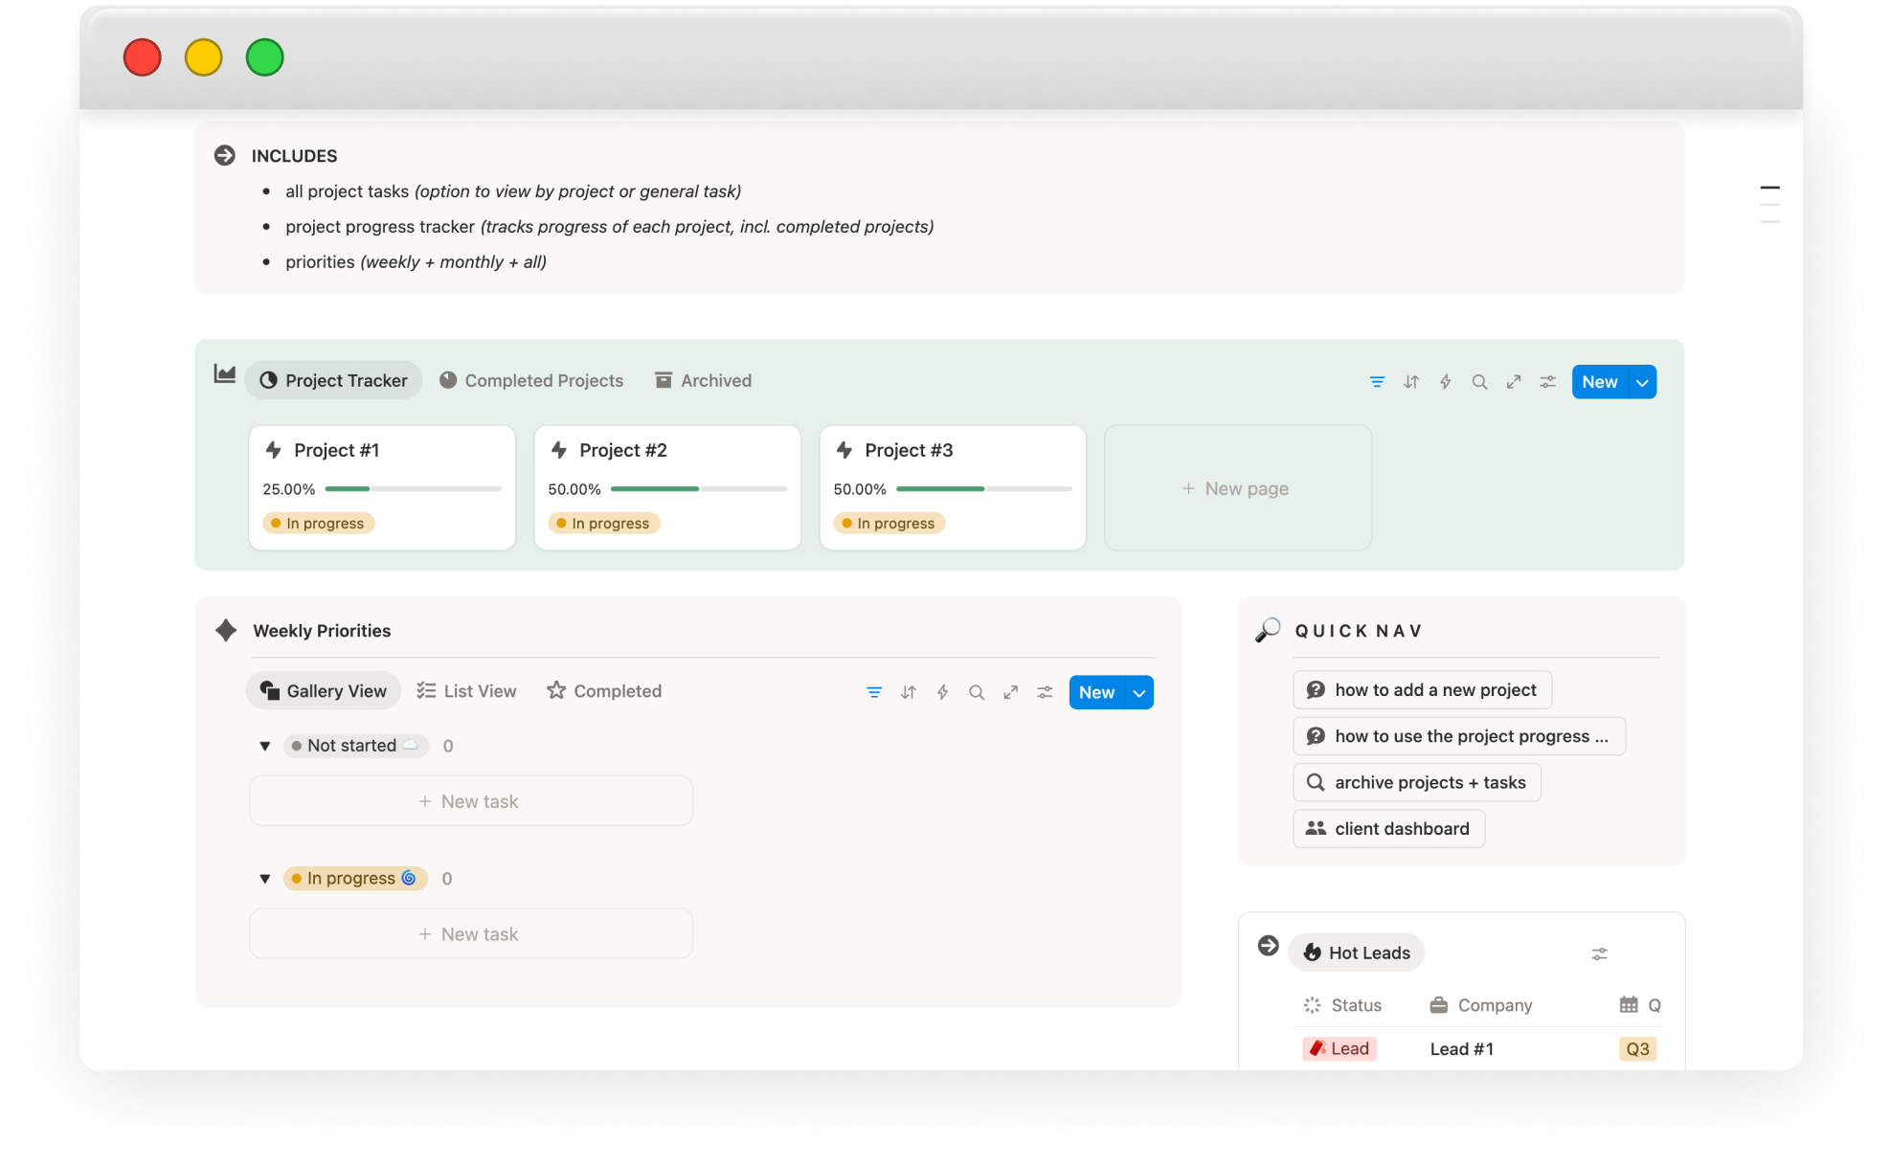Open 'how to add a new project' link
This screenshot has width=1891, height=1166.
pyautogui.click(x=1422, y=690)
